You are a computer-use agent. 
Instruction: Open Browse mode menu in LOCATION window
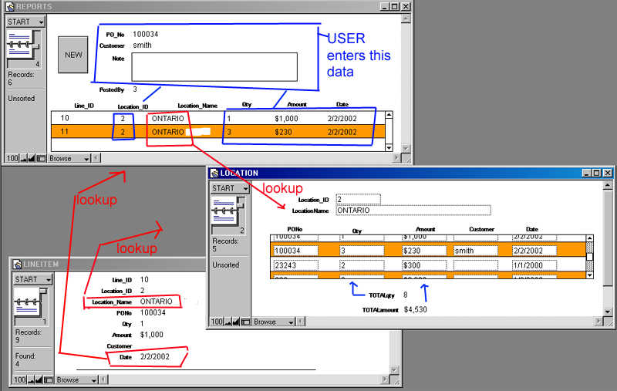[271, 322]
